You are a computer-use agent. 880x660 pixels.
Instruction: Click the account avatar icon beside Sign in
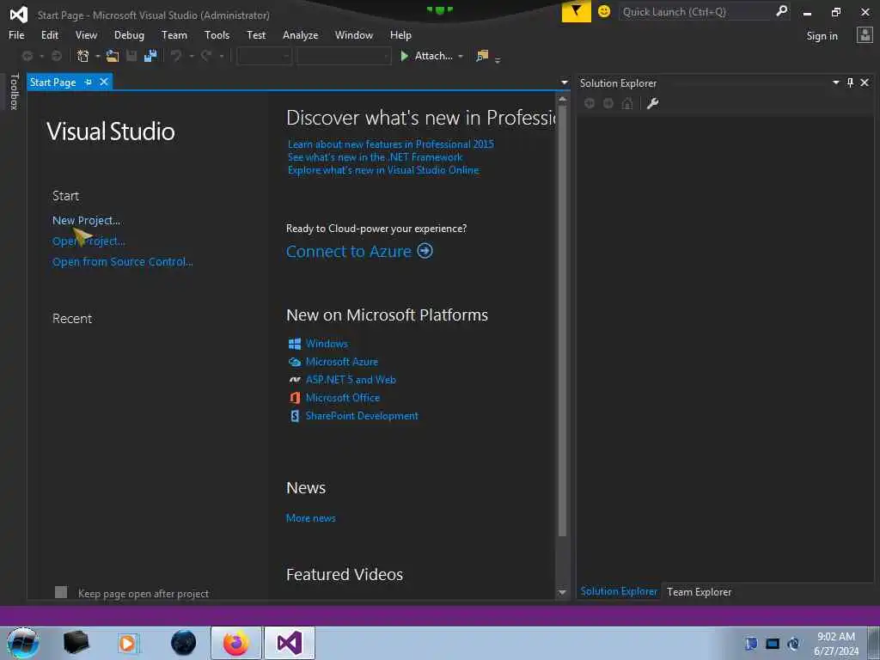pyautogui.click(x=865, y=35)
